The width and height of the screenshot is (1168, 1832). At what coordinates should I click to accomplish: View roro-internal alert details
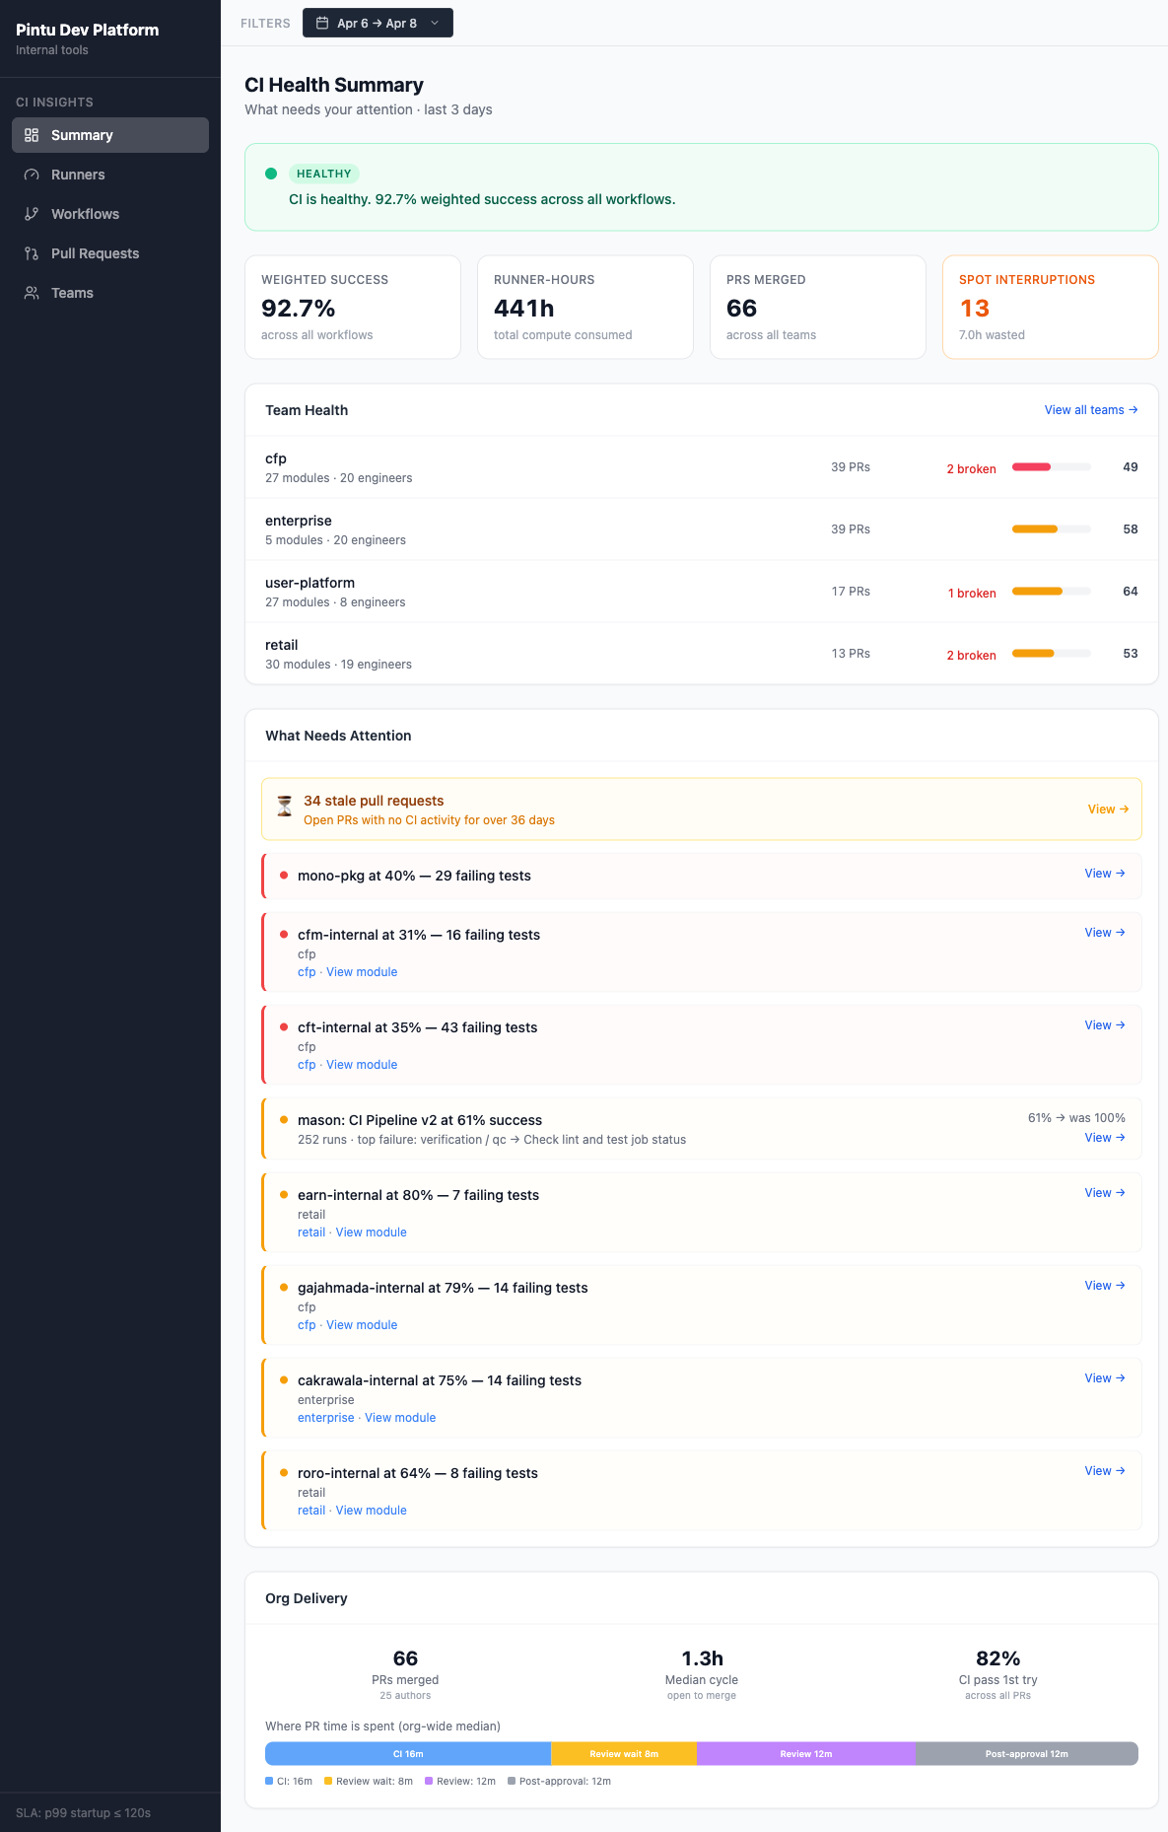point(1105,1471)
